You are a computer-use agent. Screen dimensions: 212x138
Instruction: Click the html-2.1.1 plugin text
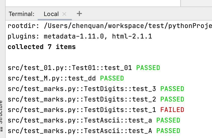tap(132, 36)
